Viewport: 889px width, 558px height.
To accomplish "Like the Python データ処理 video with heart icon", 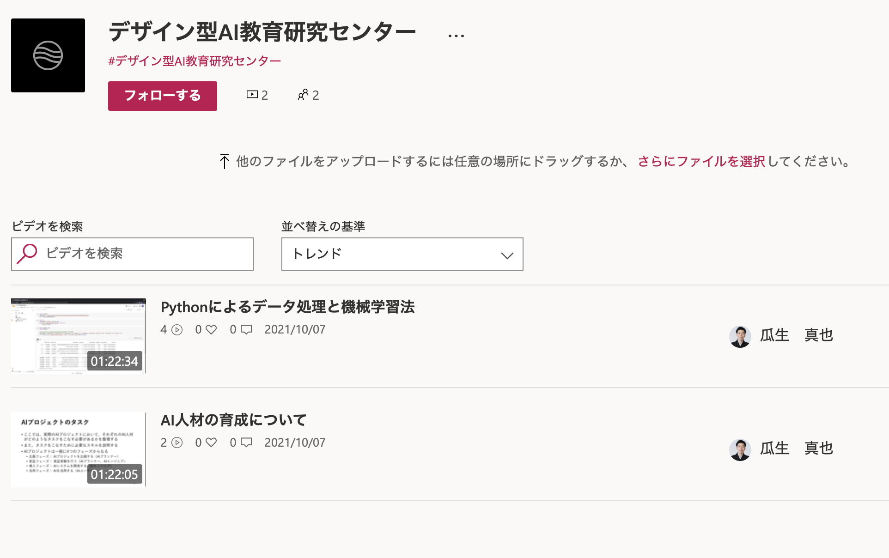I will (x=211, y=330).
